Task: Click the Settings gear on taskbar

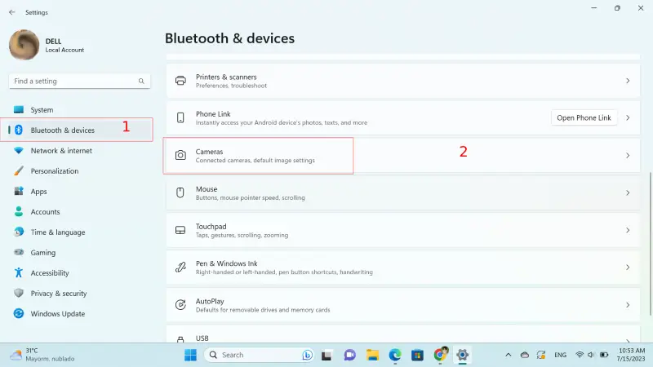Action: coord(462,355)
